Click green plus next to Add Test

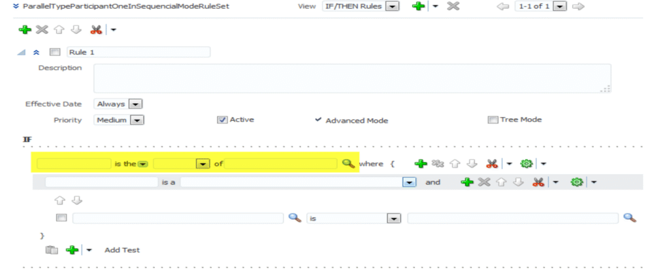pos(72,250)
